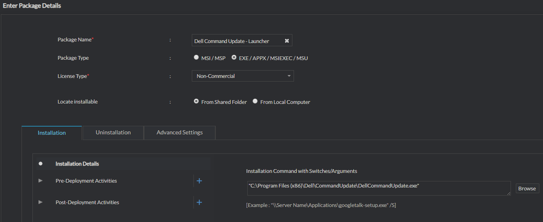Choose From Shared Folder option
This screenshot has width=543, height=222.
(x=196, y=101)
